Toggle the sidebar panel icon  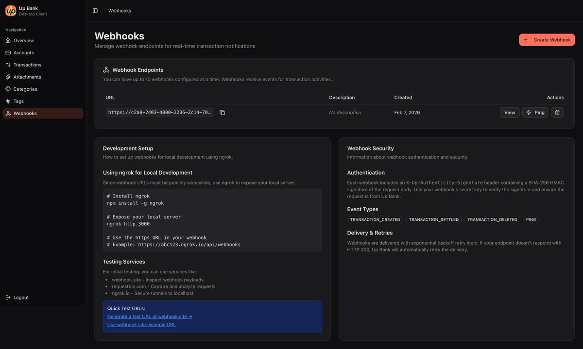coord(95,11)
